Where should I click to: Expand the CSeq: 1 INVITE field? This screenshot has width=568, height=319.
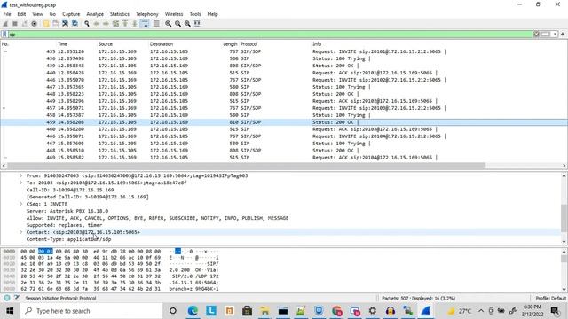21,204
